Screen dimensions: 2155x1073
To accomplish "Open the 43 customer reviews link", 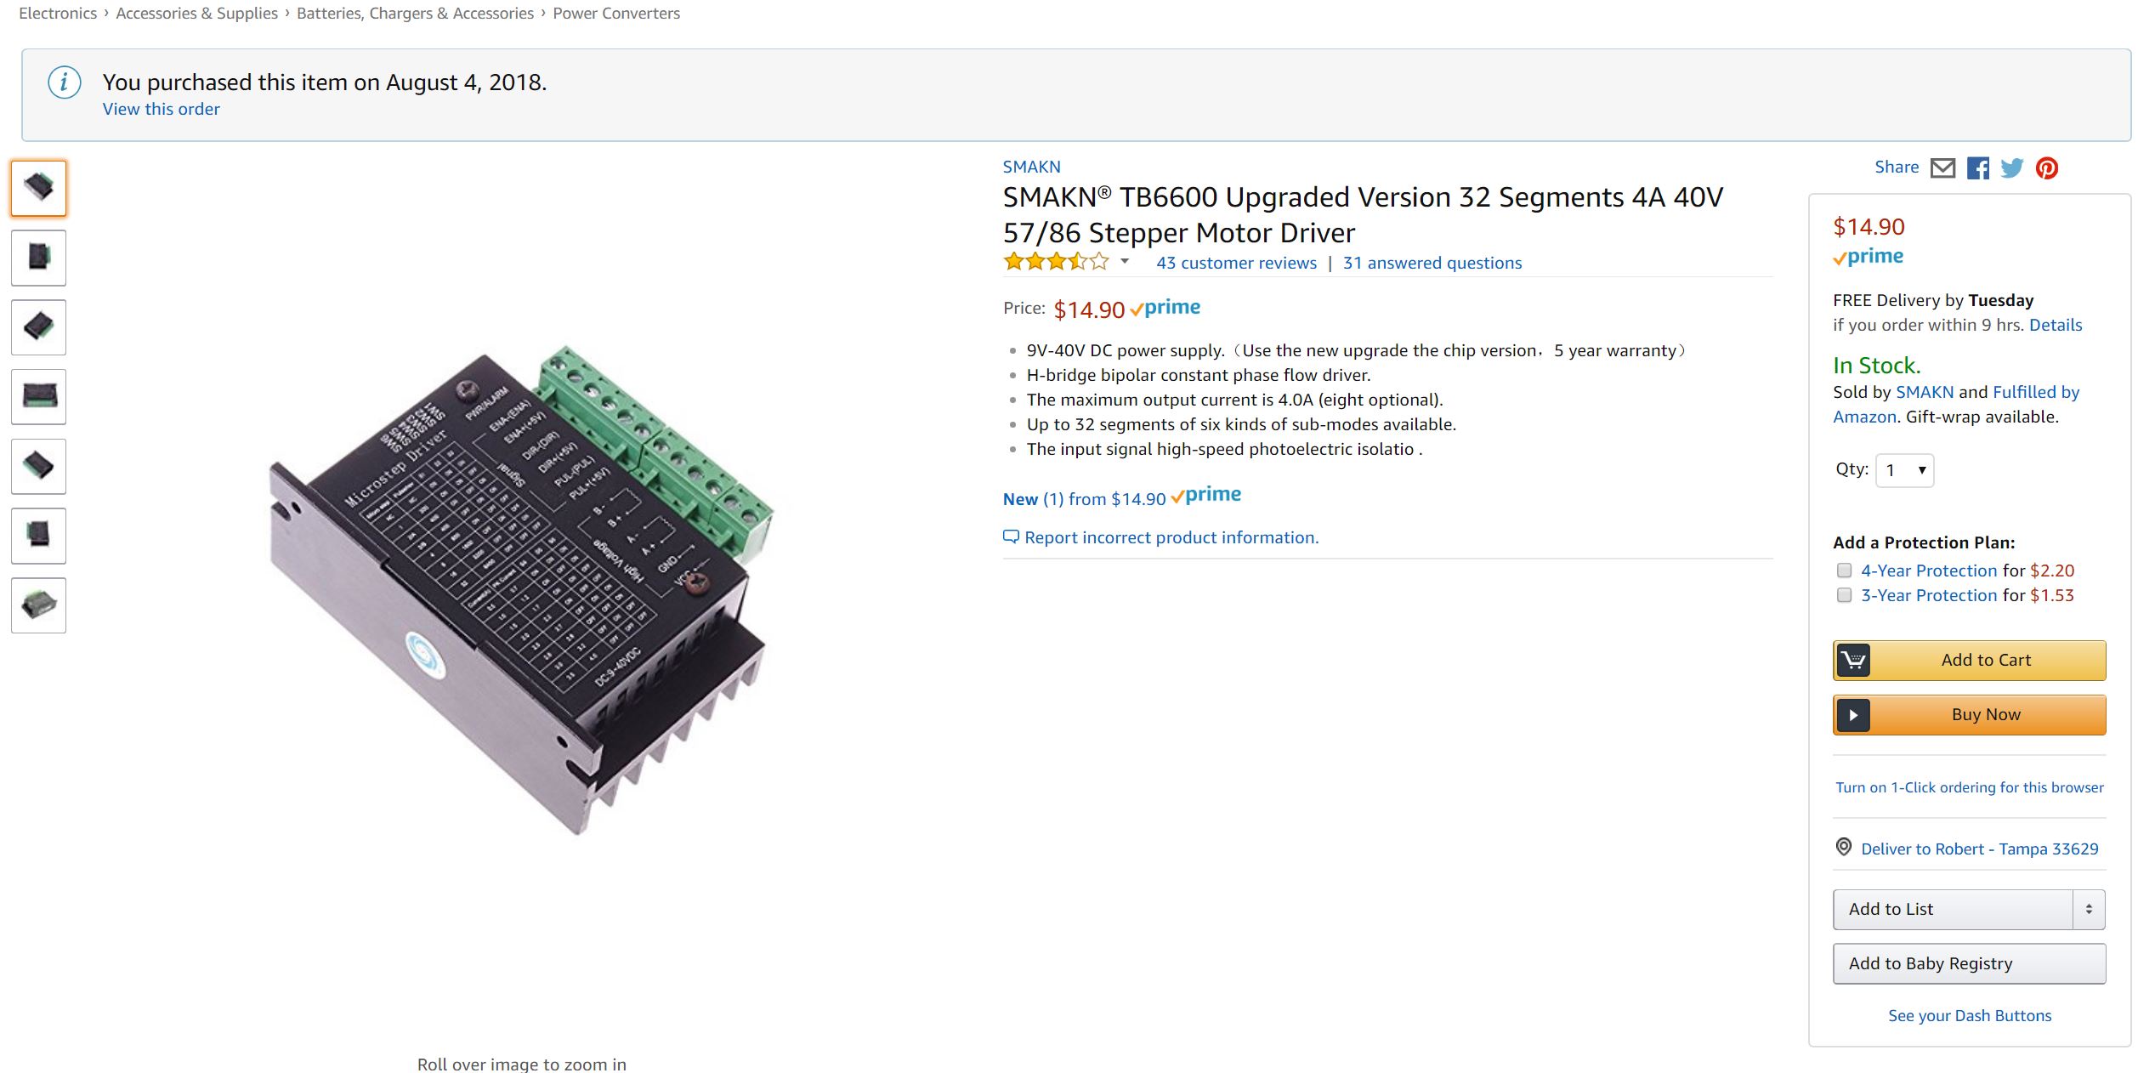I will pos(1236,263).
